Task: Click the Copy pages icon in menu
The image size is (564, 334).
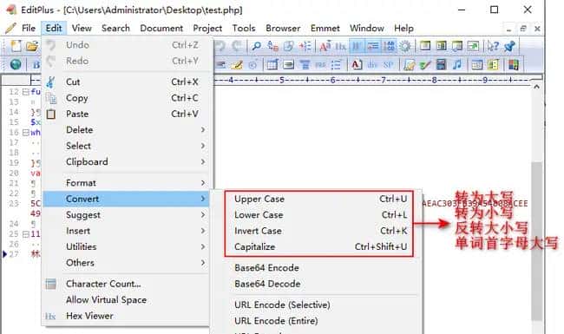Action: pos(51,98)
